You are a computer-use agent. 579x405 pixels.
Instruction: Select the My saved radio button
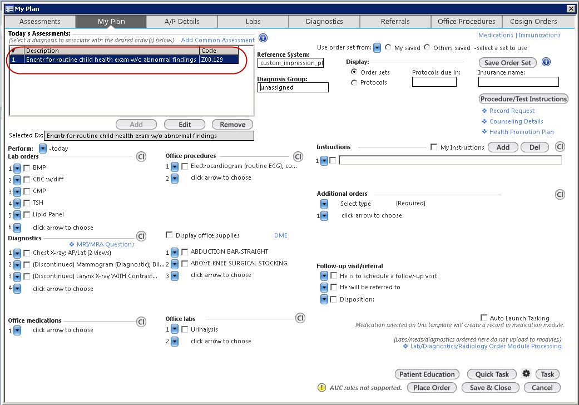click(388, 47)
